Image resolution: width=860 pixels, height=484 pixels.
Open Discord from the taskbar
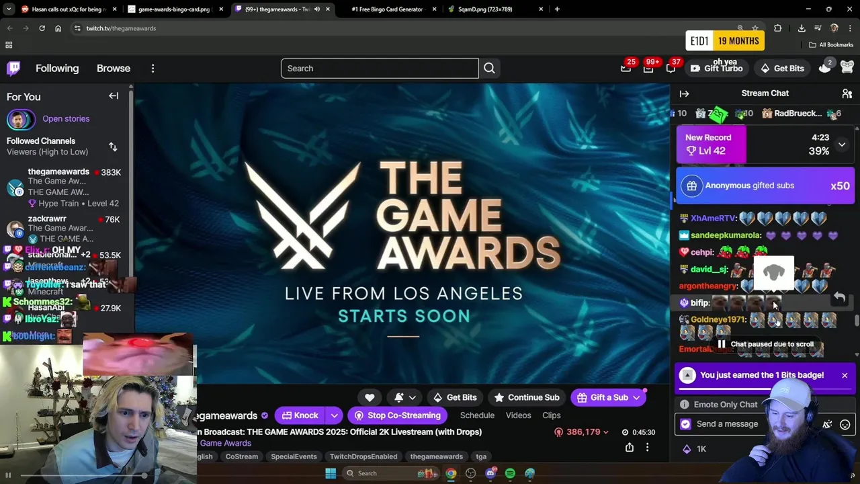[x=490, y=473]
